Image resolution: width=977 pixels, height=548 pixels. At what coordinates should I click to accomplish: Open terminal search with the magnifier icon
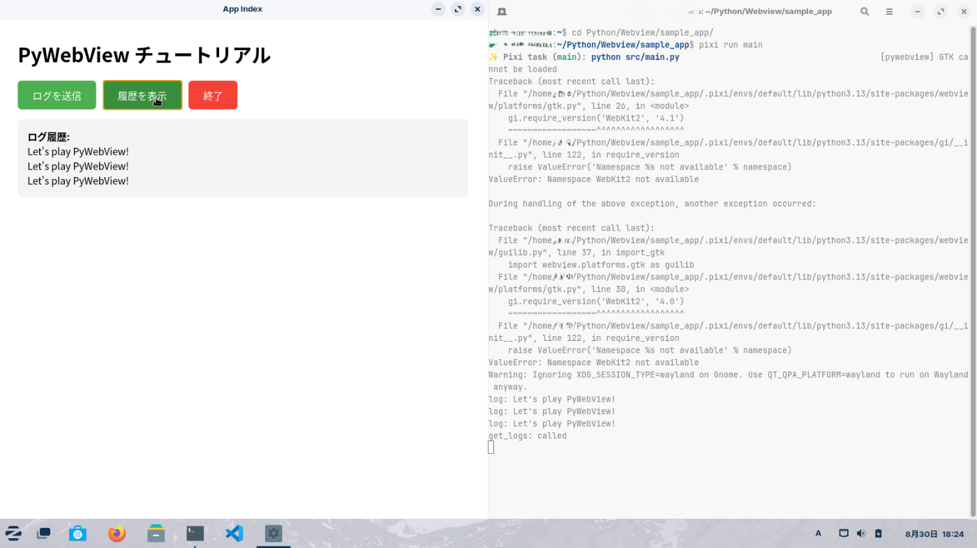[865, 11]
